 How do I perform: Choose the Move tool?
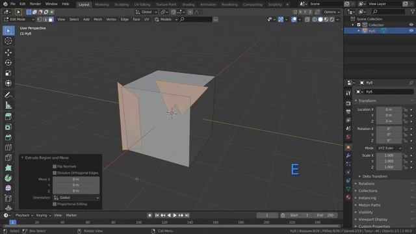tap(8, 52)
